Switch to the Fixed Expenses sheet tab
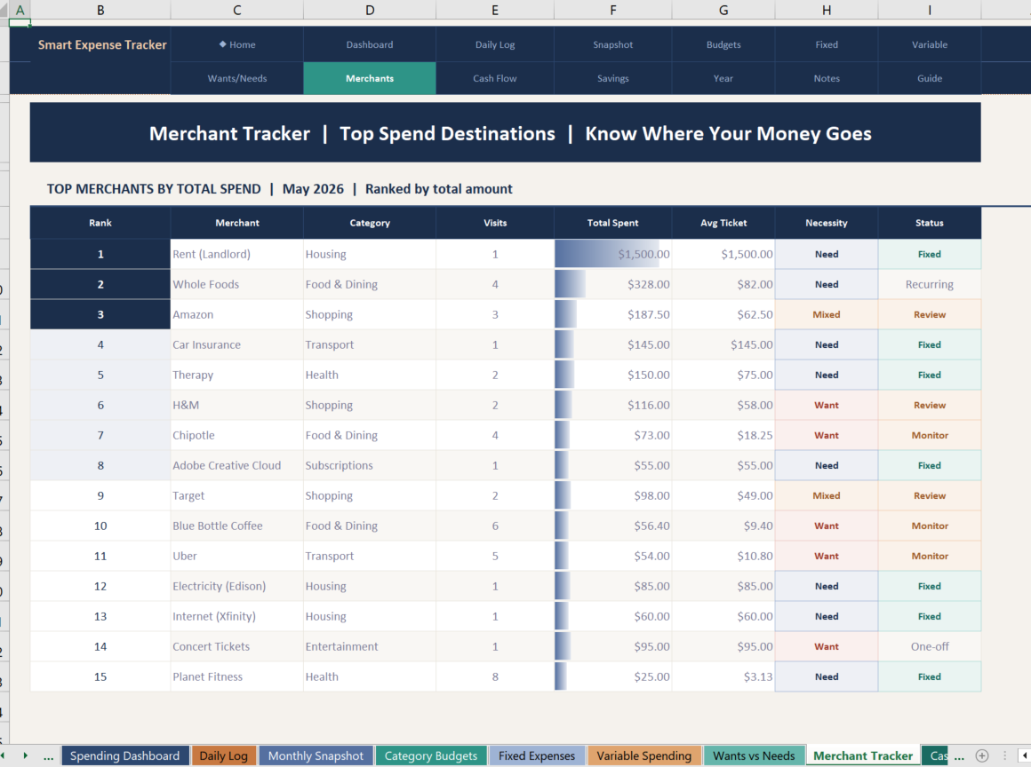Image resolution: width=1031 pixels, height=767 pixels. [537, 755]
